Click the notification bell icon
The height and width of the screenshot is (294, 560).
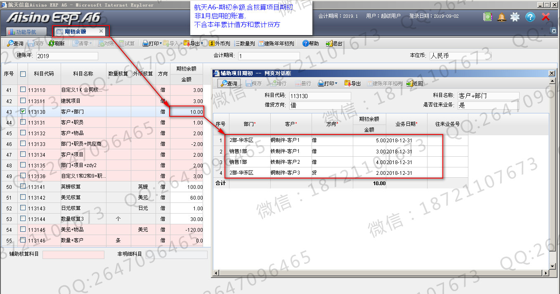point(501,17)
